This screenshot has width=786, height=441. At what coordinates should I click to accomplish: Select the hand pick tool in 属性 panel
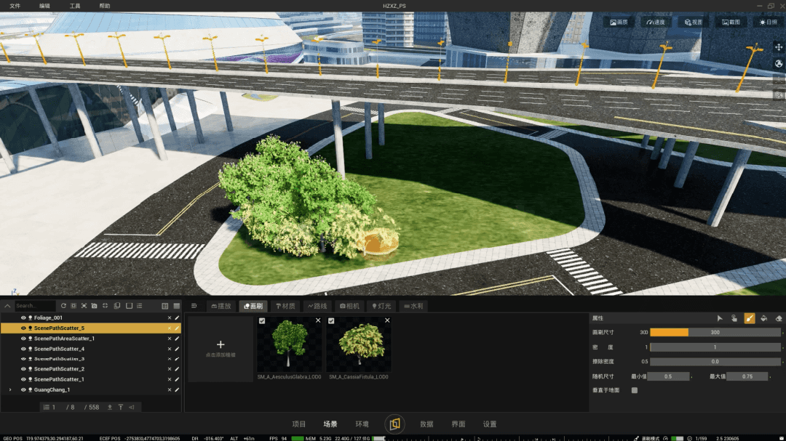(x=734, y=318)
